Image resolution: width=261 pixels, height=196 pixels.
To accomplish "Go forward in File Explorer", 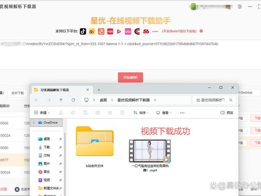I will [49, 100].
